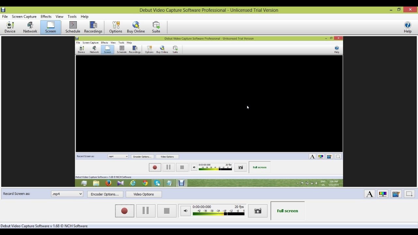Open the Recordings list
The width and height of the screenshot is (418, 235).
tap(93, 27)
